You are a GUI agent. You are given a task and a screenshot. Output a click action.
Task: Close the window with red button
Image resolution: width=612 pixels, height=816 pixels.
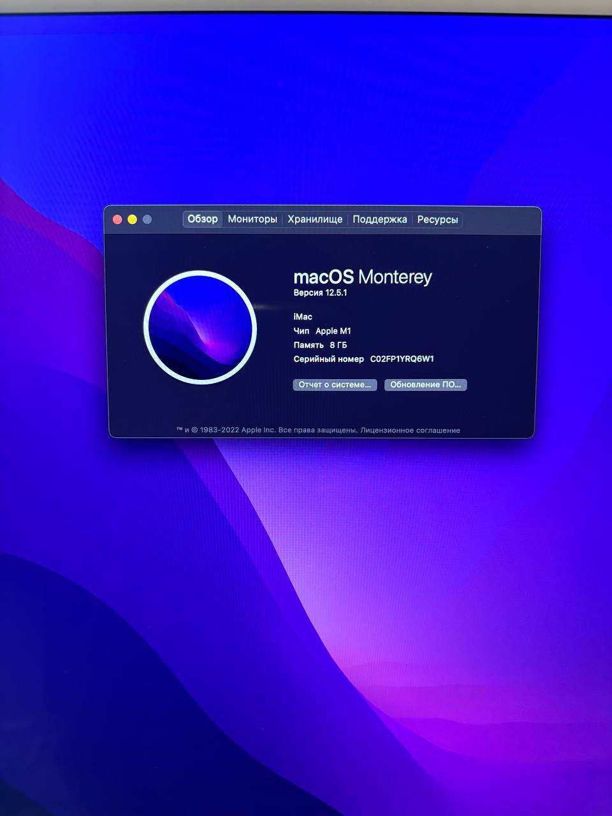pos(117,219)
